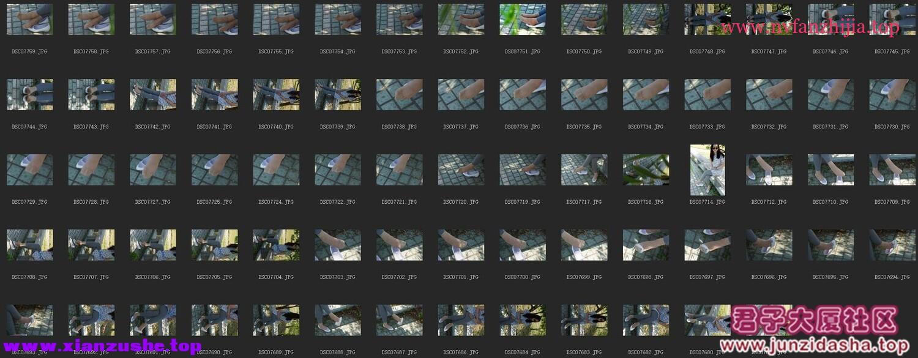Select thumbnail DSC07759.JPG
918x358 pixels.
click(x=29, y=19)
